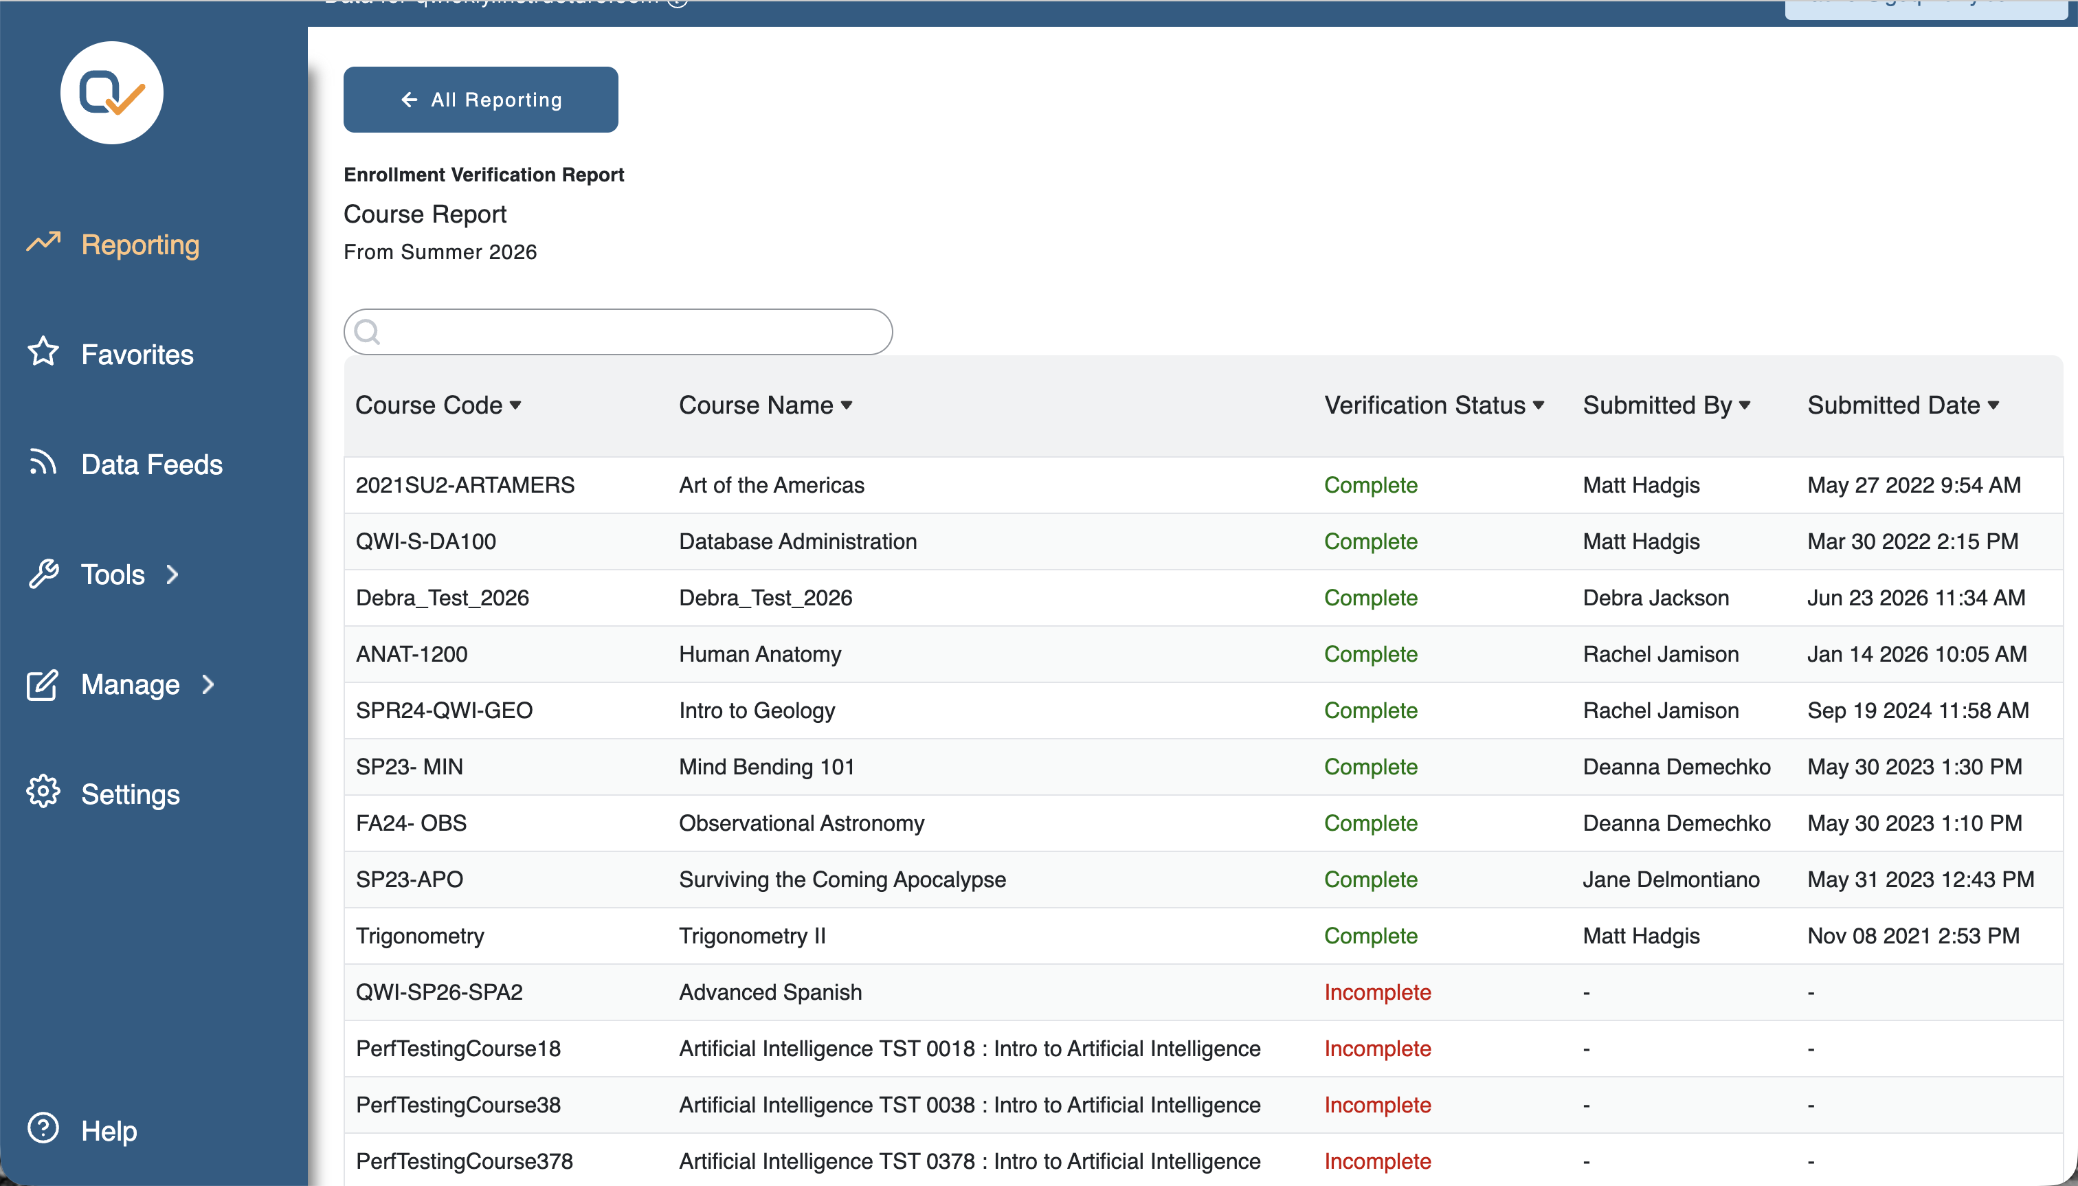Click SP23-APO course code
2078x1186 pixels.
(x=409, y=878)
